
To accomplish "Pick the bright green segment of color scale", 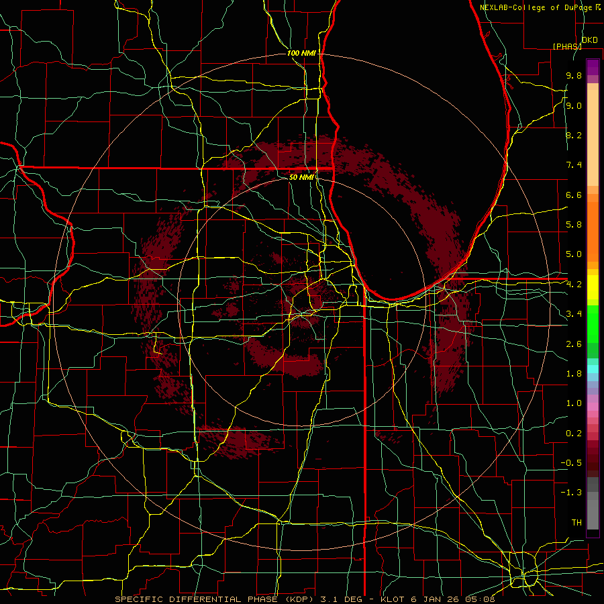I will [x=593, y=324].
